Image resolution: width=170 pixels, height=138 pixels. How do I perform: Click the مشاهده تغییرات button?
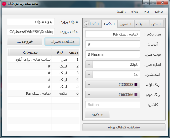click(62, 42)
